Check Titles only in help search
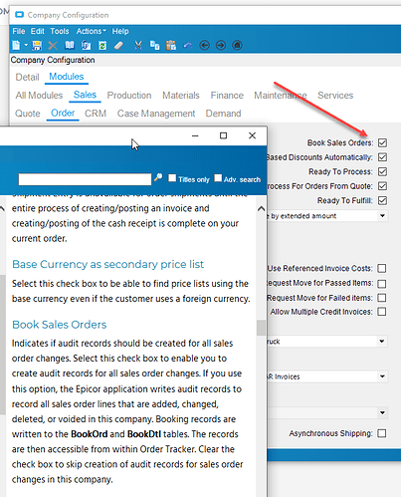Viewport: 401px width, 497px height. 172,178
